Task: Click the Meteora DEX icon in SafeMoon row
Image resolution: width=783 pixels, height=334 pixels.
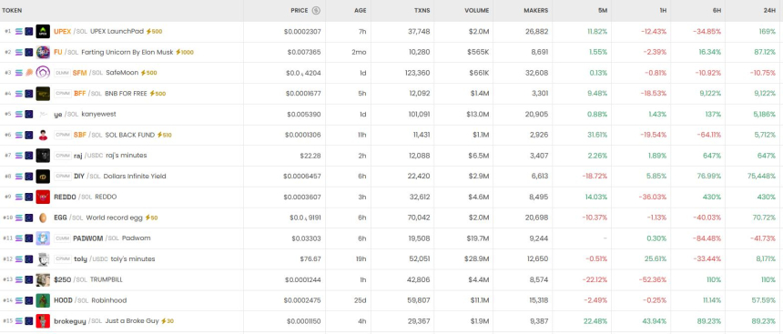Action: pos(29,73)
